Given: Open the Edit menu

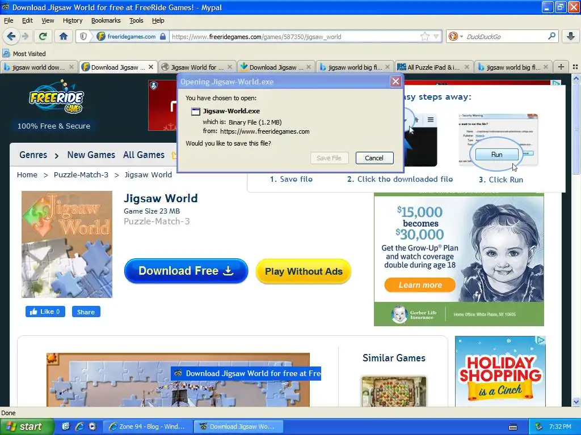Looking at the screenshot, I should pos(27,20).
